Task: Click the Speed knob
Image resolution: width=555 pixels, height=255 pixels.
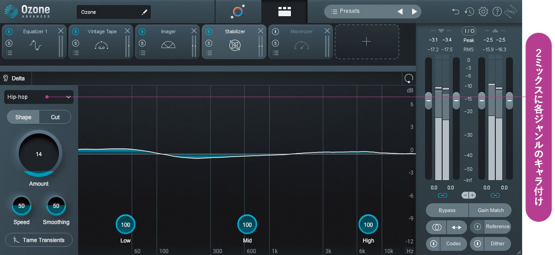Action: [x=21, y=206]
